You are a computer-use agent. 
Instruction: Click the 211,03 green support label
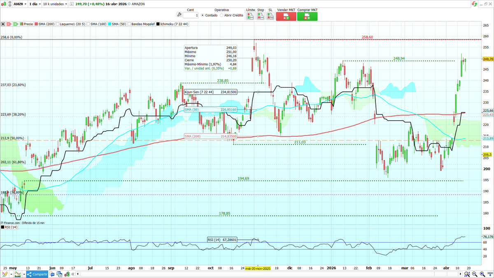tap(300, 142)
